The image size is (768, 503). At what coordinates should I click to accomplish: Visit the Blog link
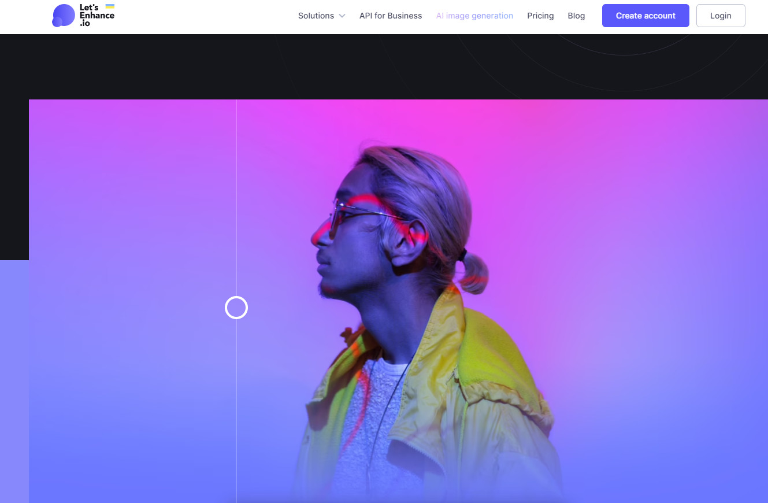[576, 16]
